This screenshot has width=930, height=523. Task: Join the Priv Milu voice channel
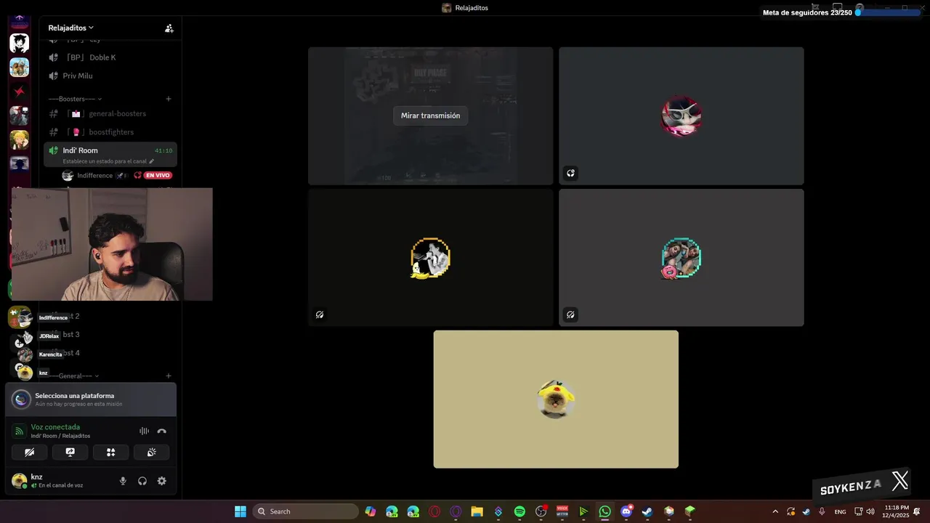109,76
